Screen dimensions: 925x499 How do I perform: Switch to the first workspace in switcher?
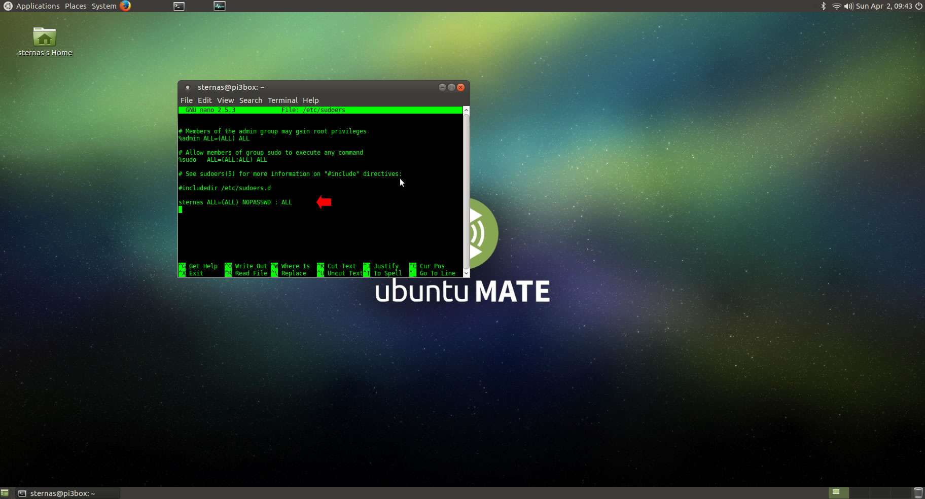coord(838,492)
